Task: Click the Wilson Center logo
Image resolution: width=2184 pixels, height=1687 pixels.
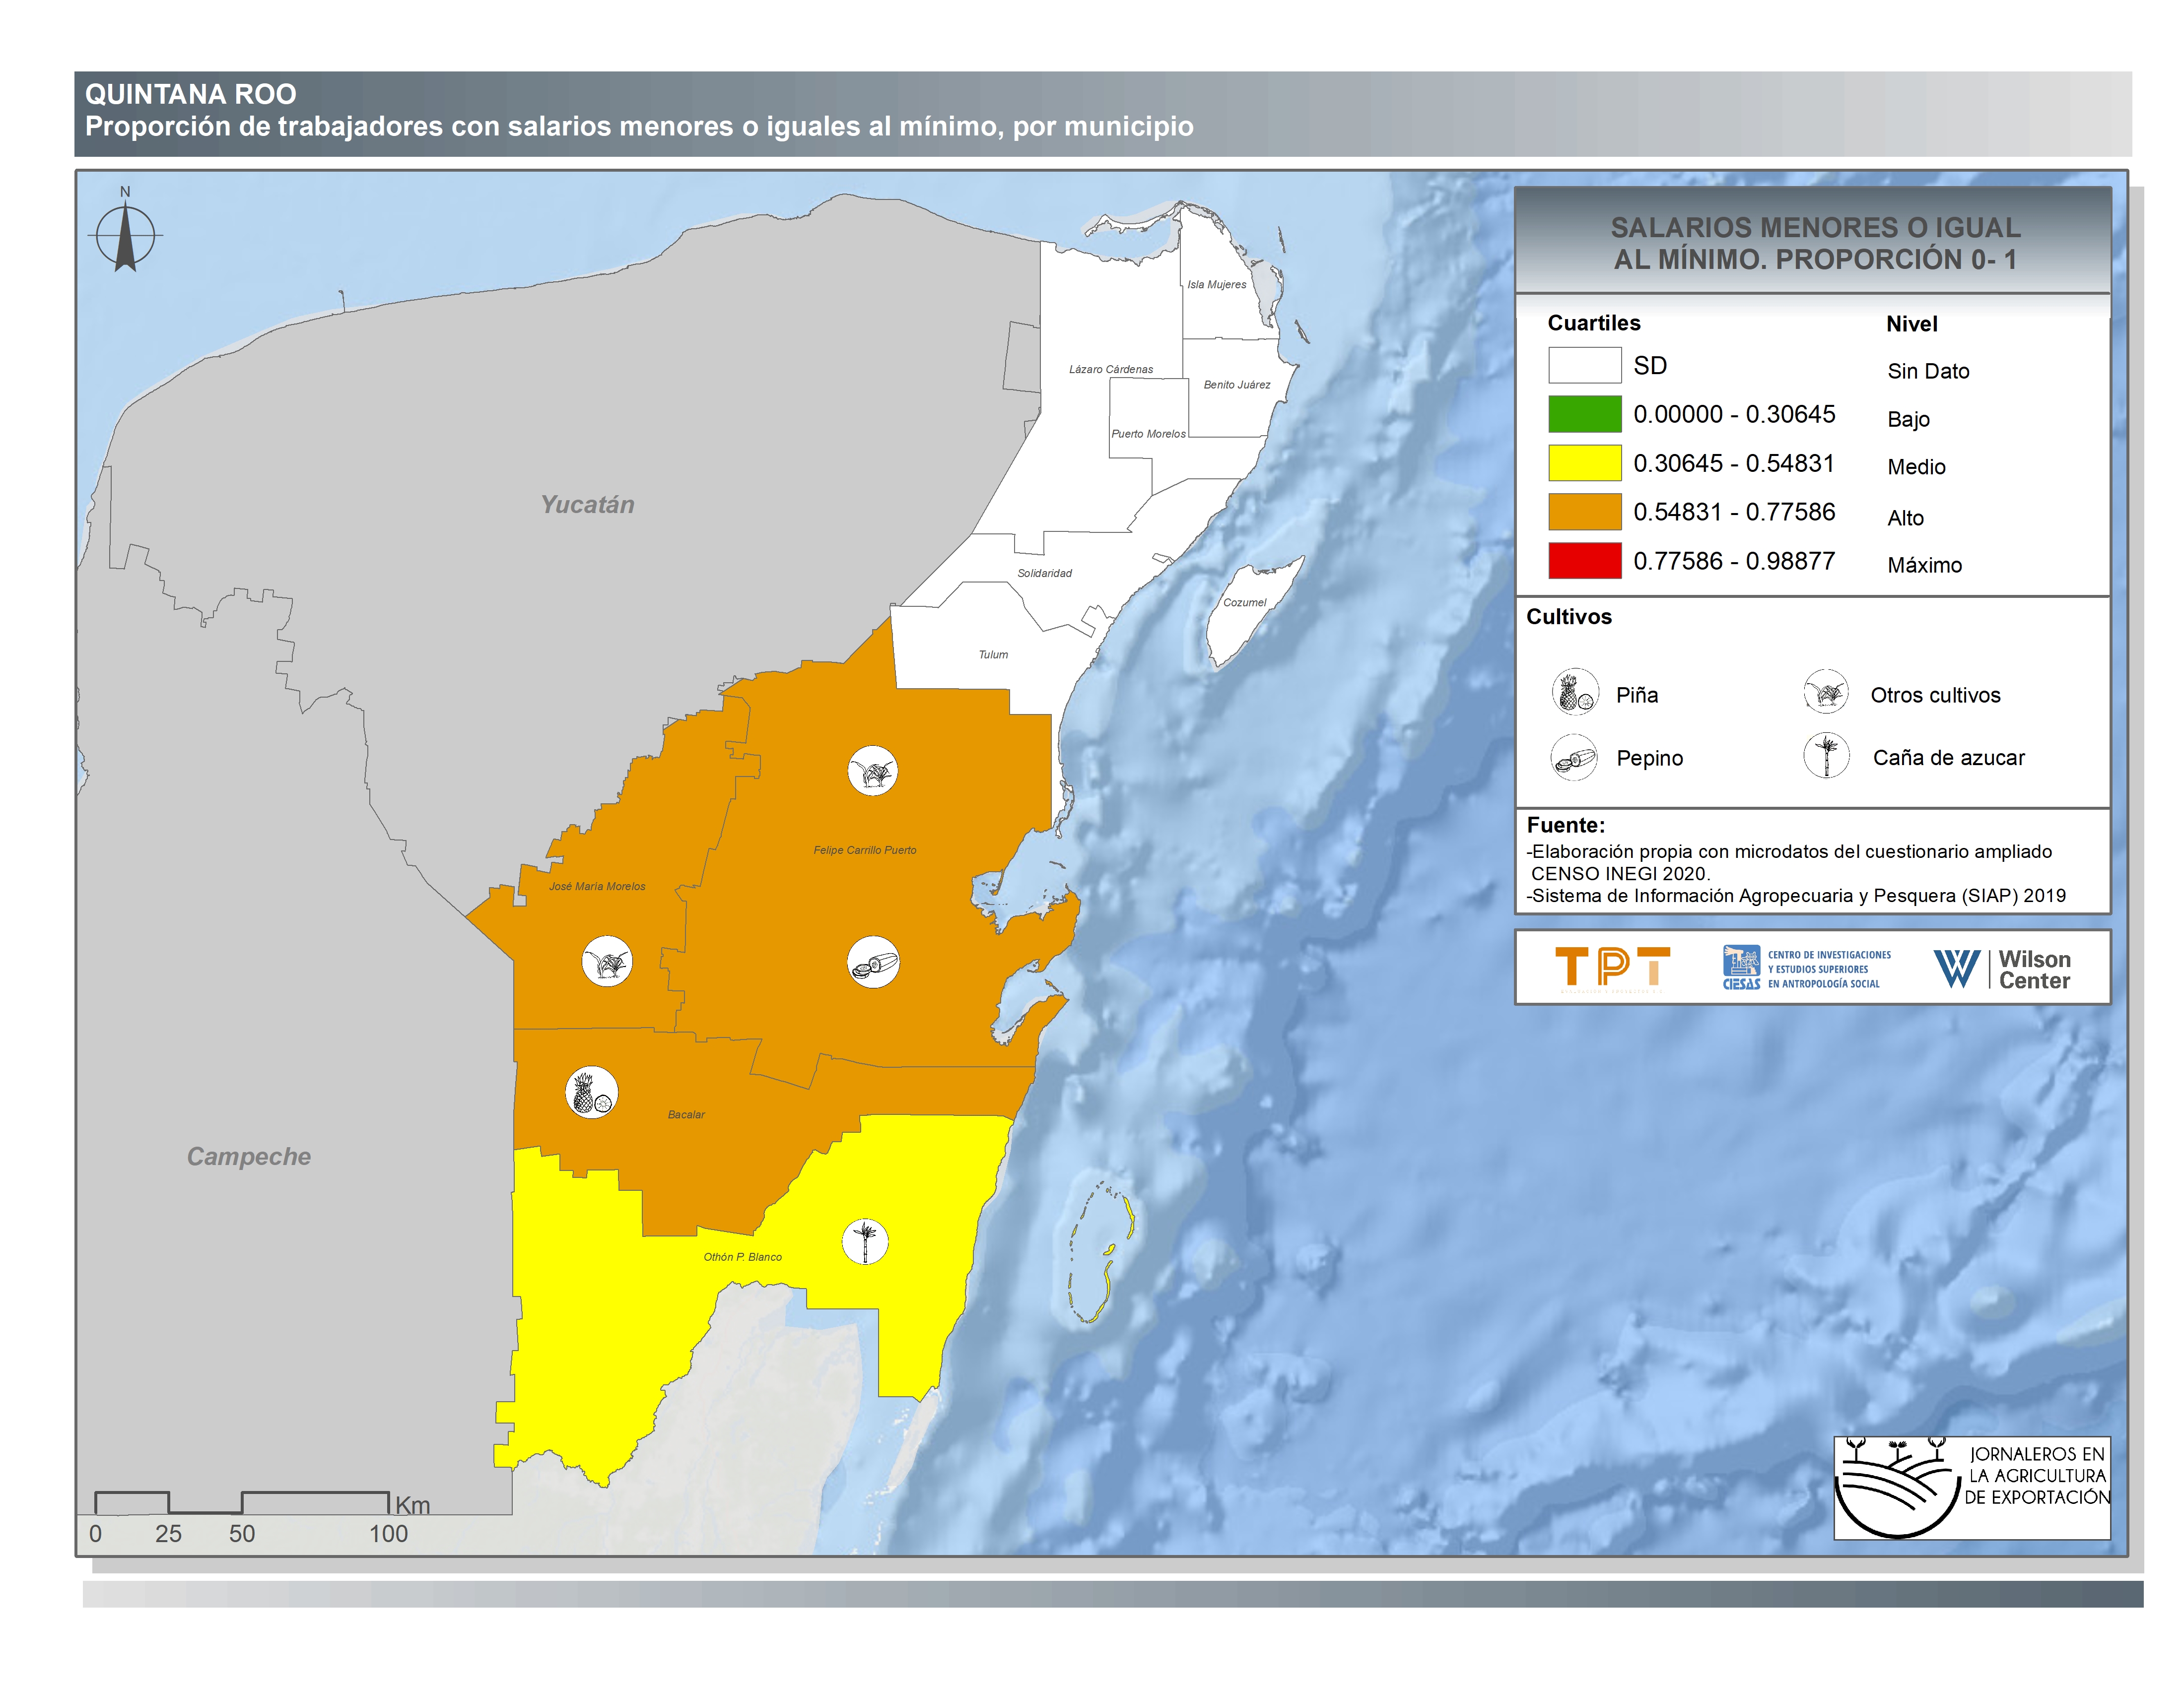Action: (x=2001, y=969)
